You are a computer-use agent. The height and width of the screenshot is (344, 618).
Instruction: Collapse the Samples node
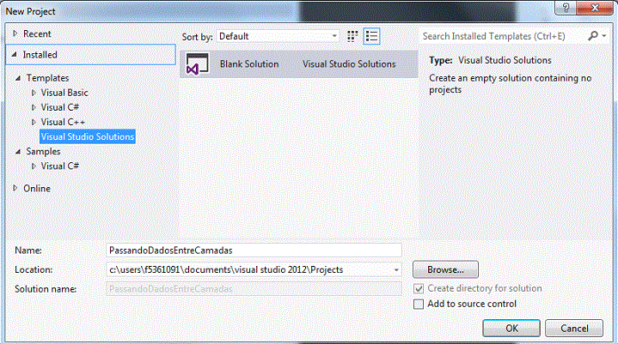[18, 151]
